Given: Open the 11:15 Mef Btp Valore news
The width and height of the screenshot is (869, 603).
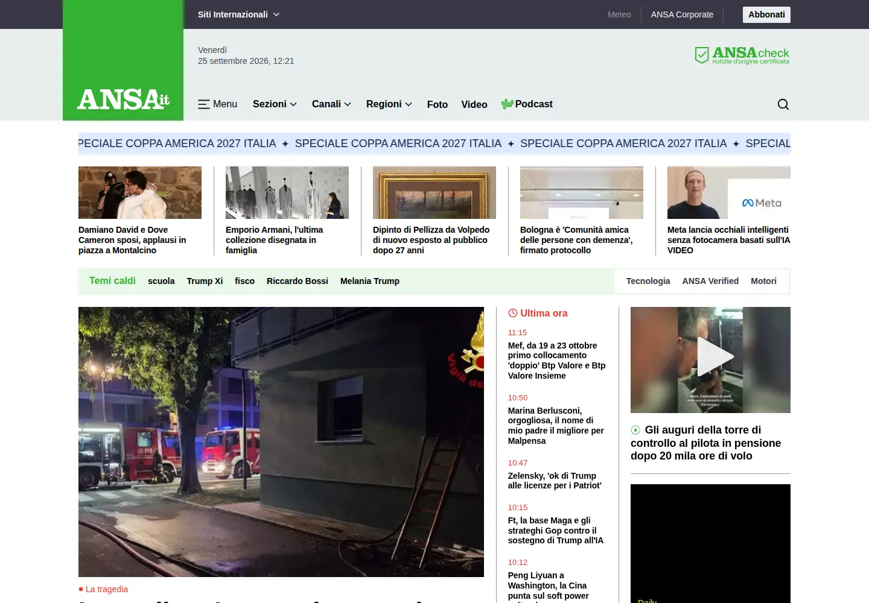Looking at the screenshot, I should pos(557,361).
